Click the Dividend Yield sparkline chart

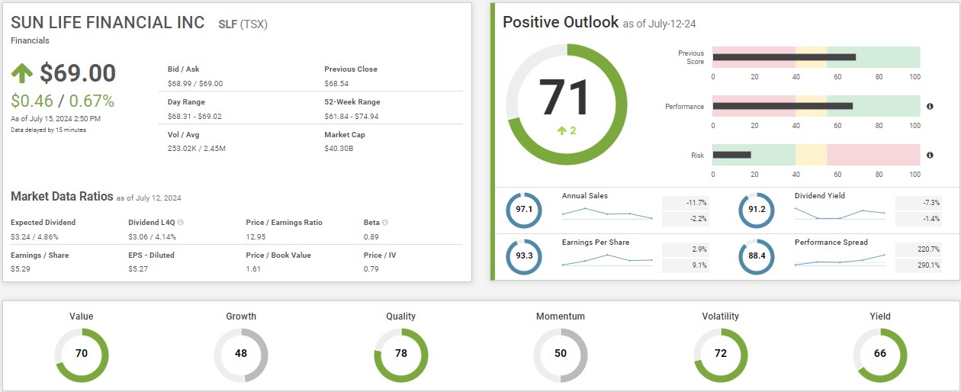click(840, 214)
